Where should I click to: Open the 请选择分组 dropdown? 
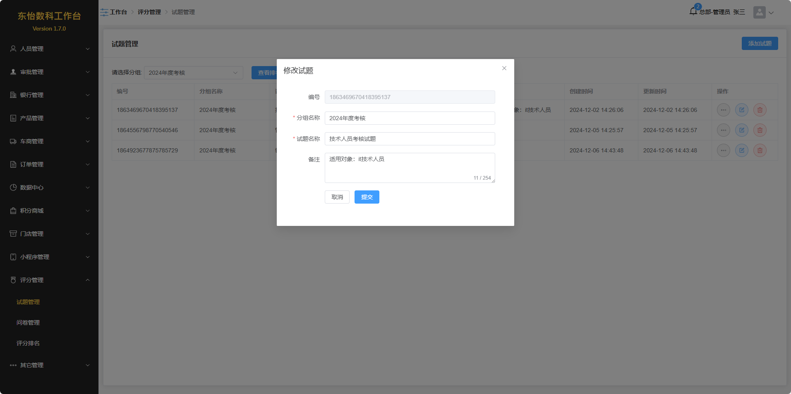point(193,73)
